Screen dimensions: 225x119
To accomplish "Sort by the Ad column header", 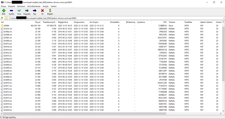I will (13, 22).
